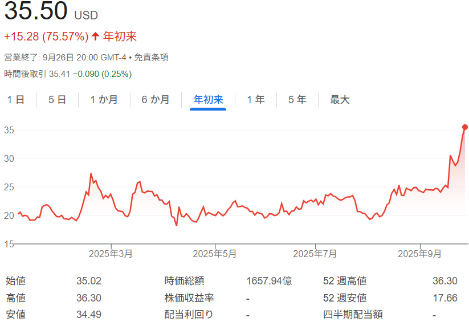469x322 pixels.
Task: Switch chart to 1年 range
Action: coord(256,100)
